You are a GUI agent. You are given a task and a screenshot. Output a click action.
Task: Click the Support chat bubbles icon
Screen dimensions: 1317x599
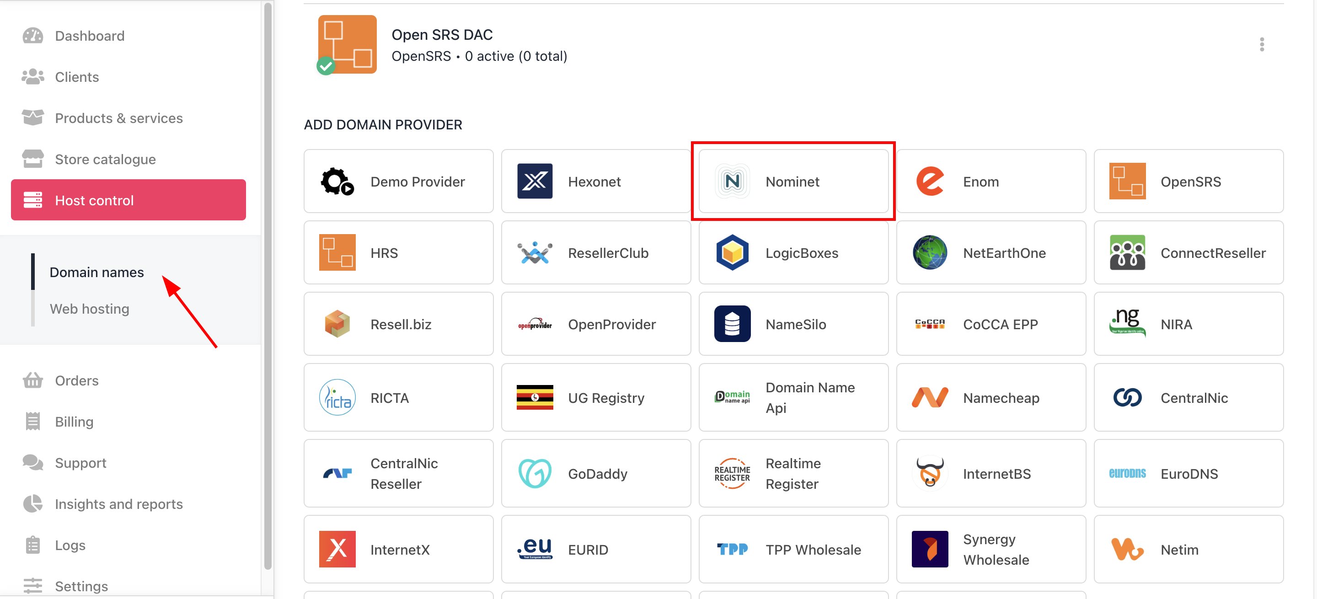tap(33, 463)
